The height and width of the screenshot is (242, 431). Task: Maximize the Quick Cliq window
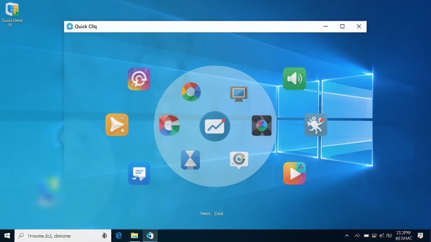coord(342,26)
